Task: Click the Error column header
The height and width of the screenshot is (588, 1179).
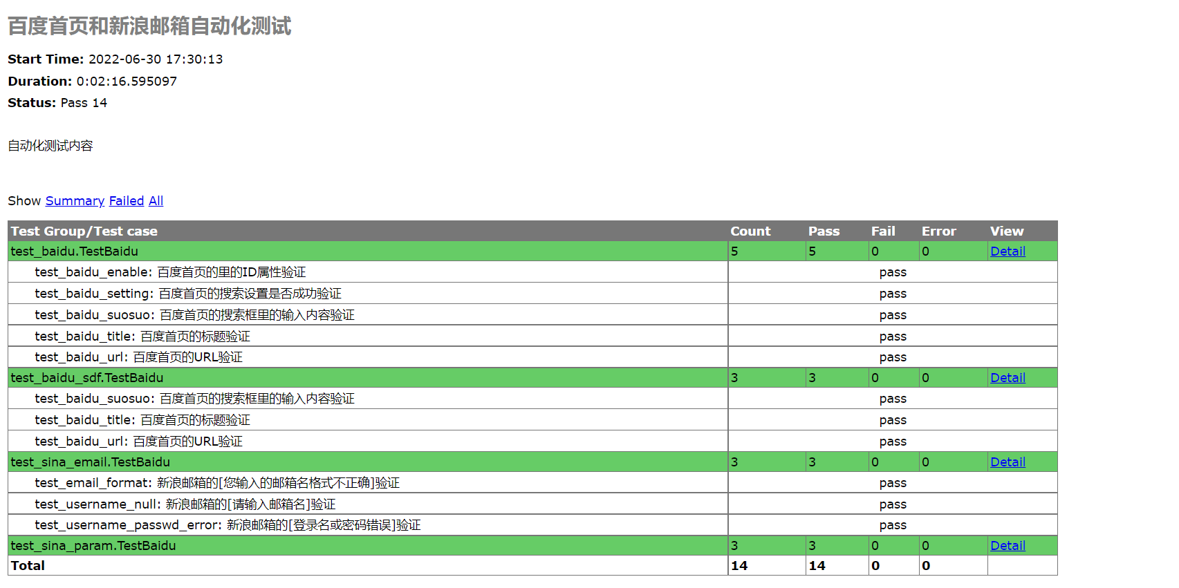Action: tap(938, 231)
